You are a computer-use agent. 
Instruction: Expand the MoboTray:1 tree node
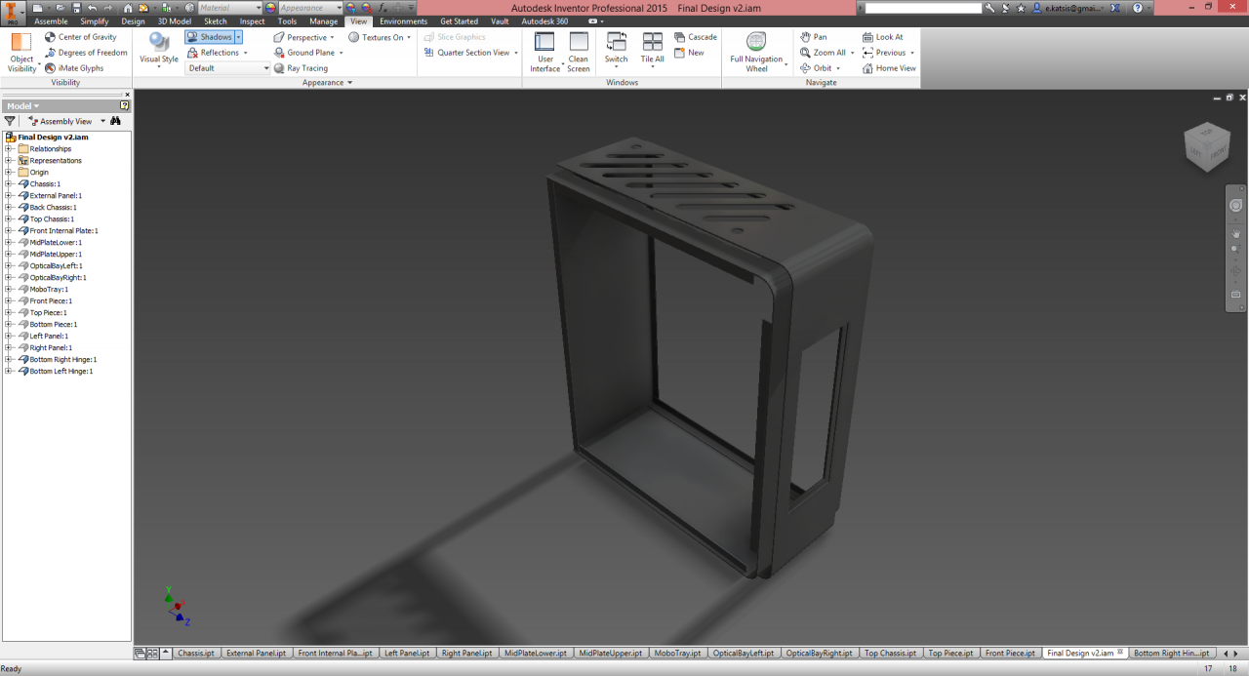(x=8, y=289)
